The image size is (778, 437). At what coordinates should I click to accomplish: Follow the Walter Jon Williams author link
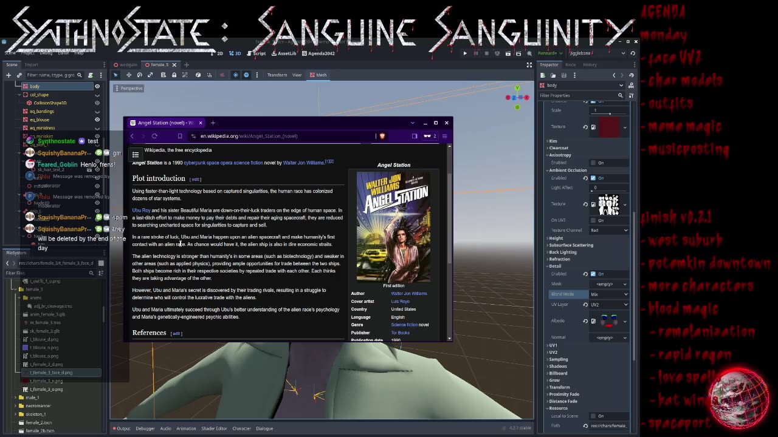pos(409,294)
